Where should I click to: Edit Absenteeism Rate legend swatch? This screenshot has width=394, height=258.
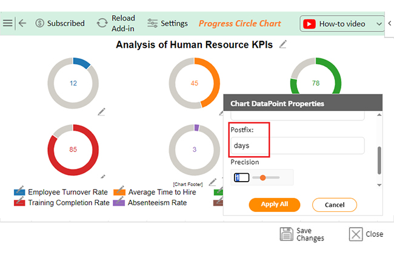(x=119, y=202)
